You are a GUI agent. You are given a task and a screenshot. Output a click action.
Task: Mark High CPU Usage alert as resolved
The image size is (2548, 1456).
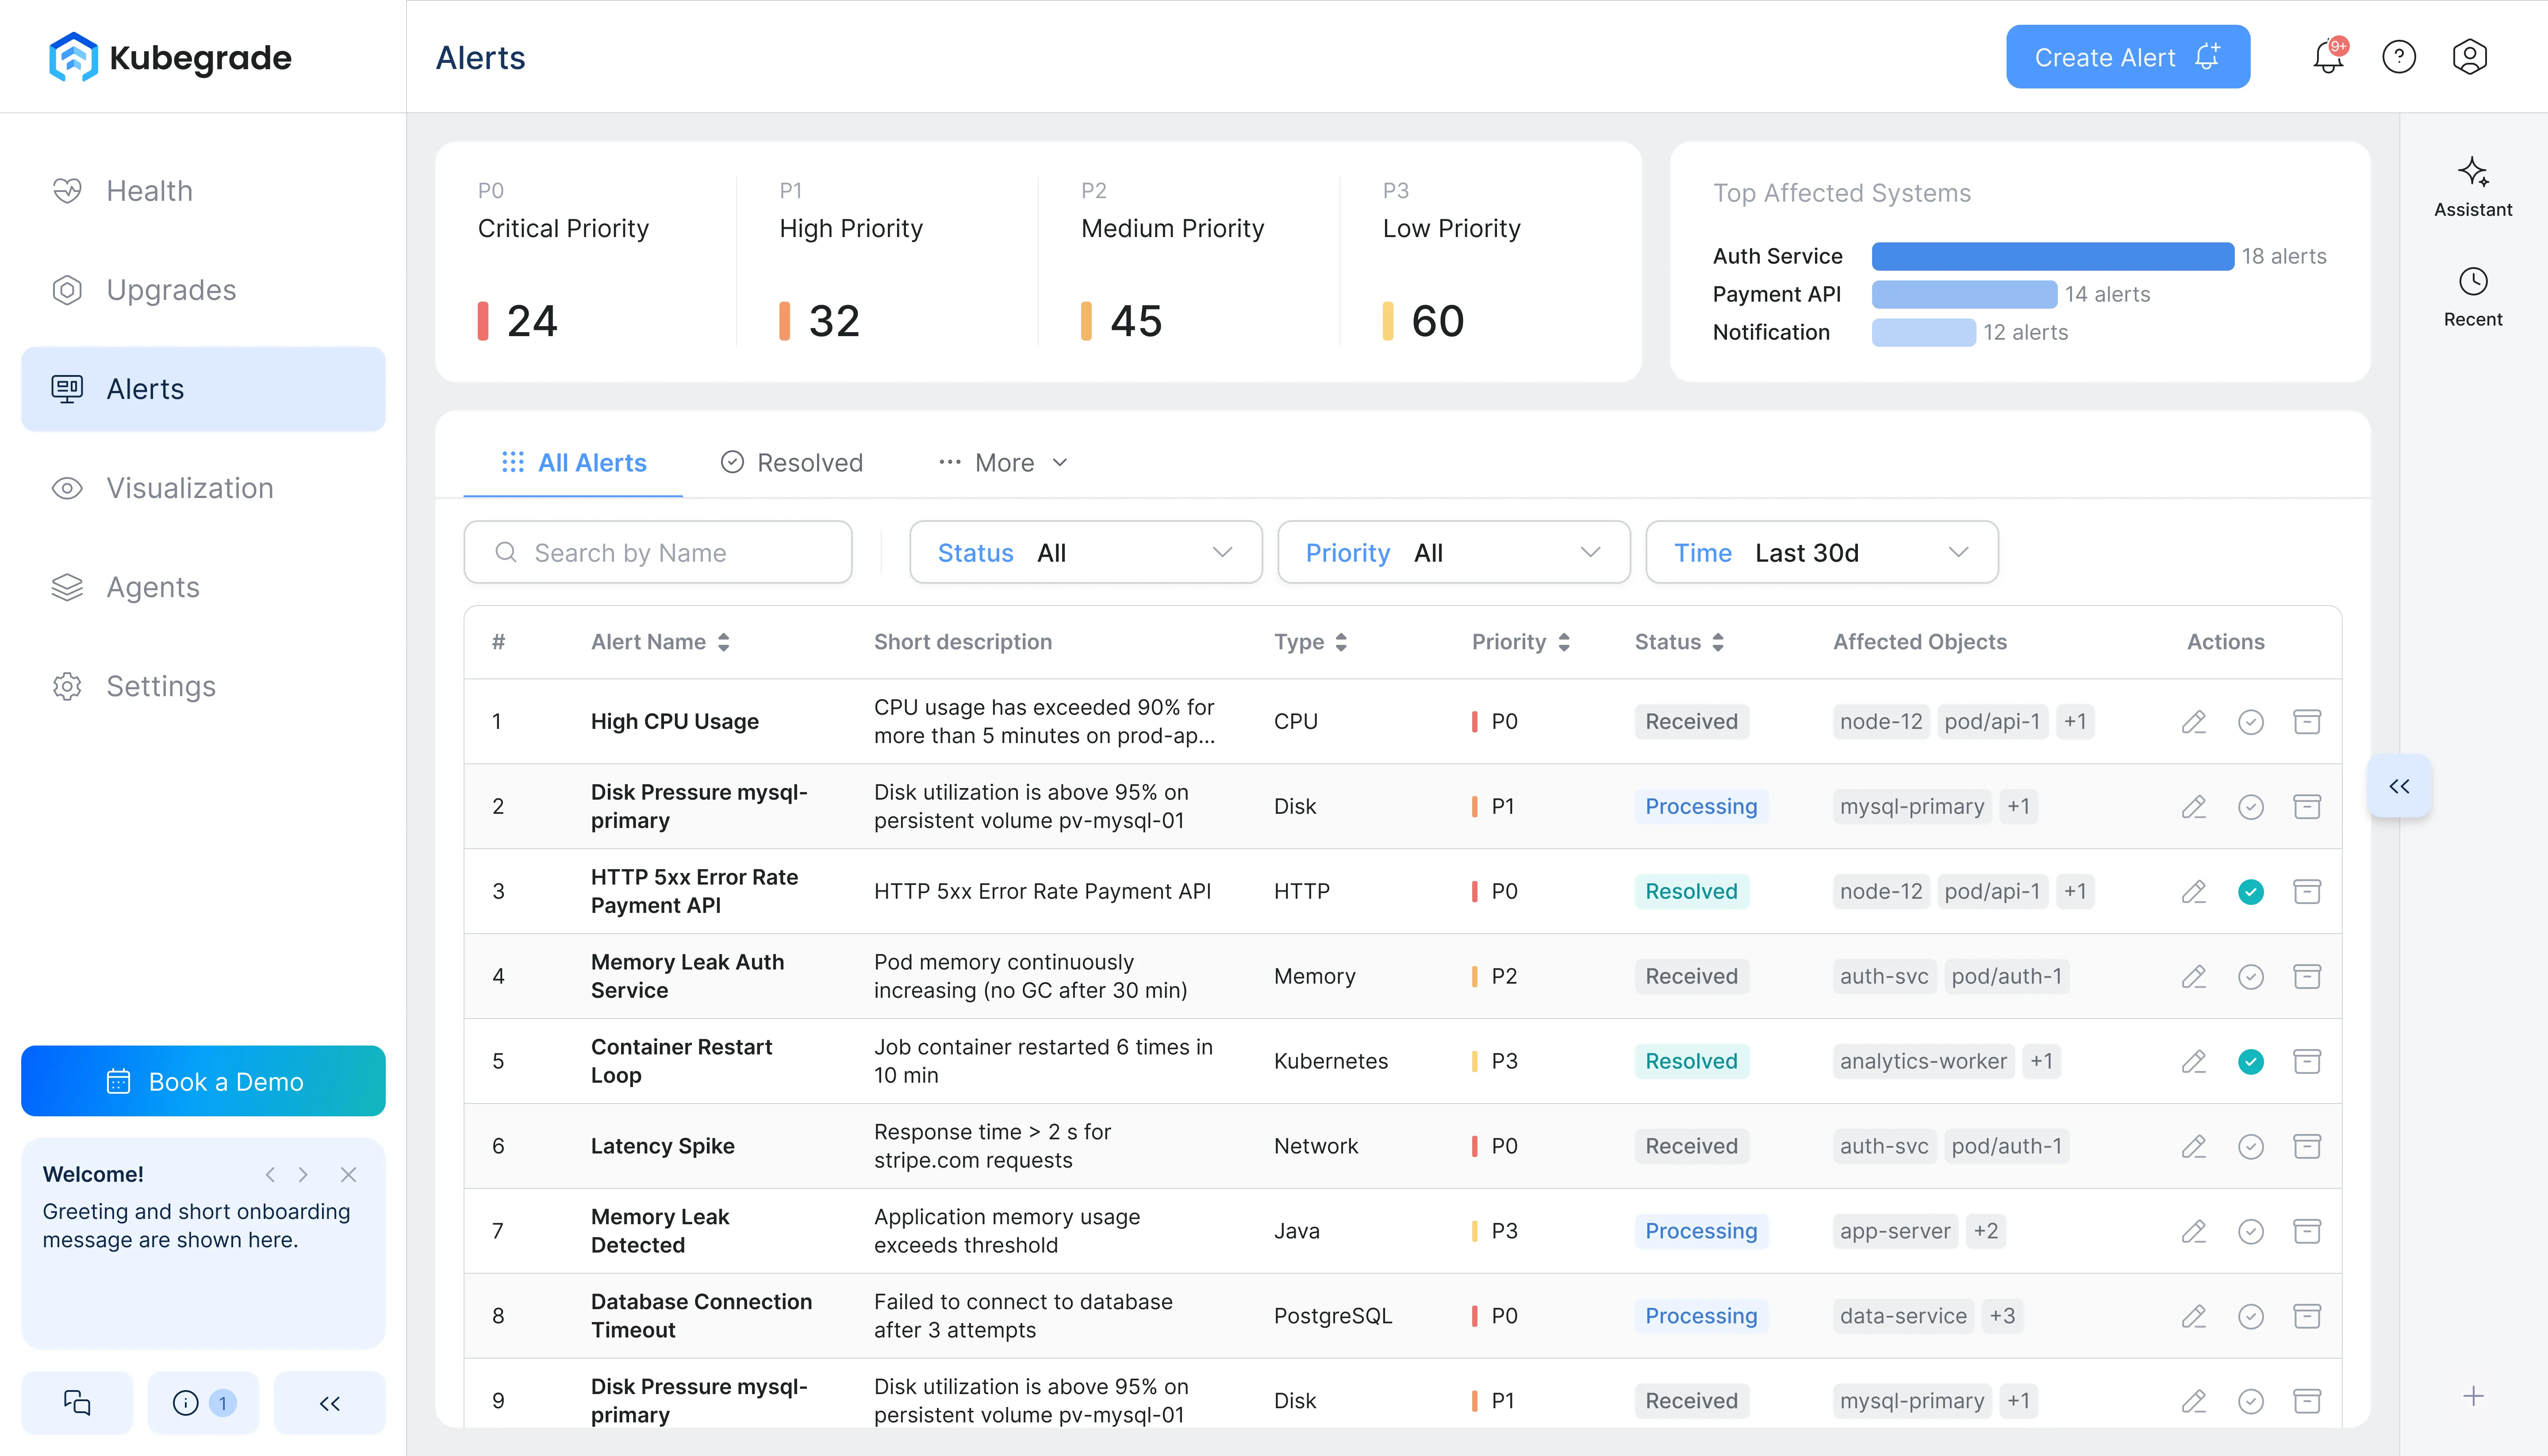(x=2251, y=722)
